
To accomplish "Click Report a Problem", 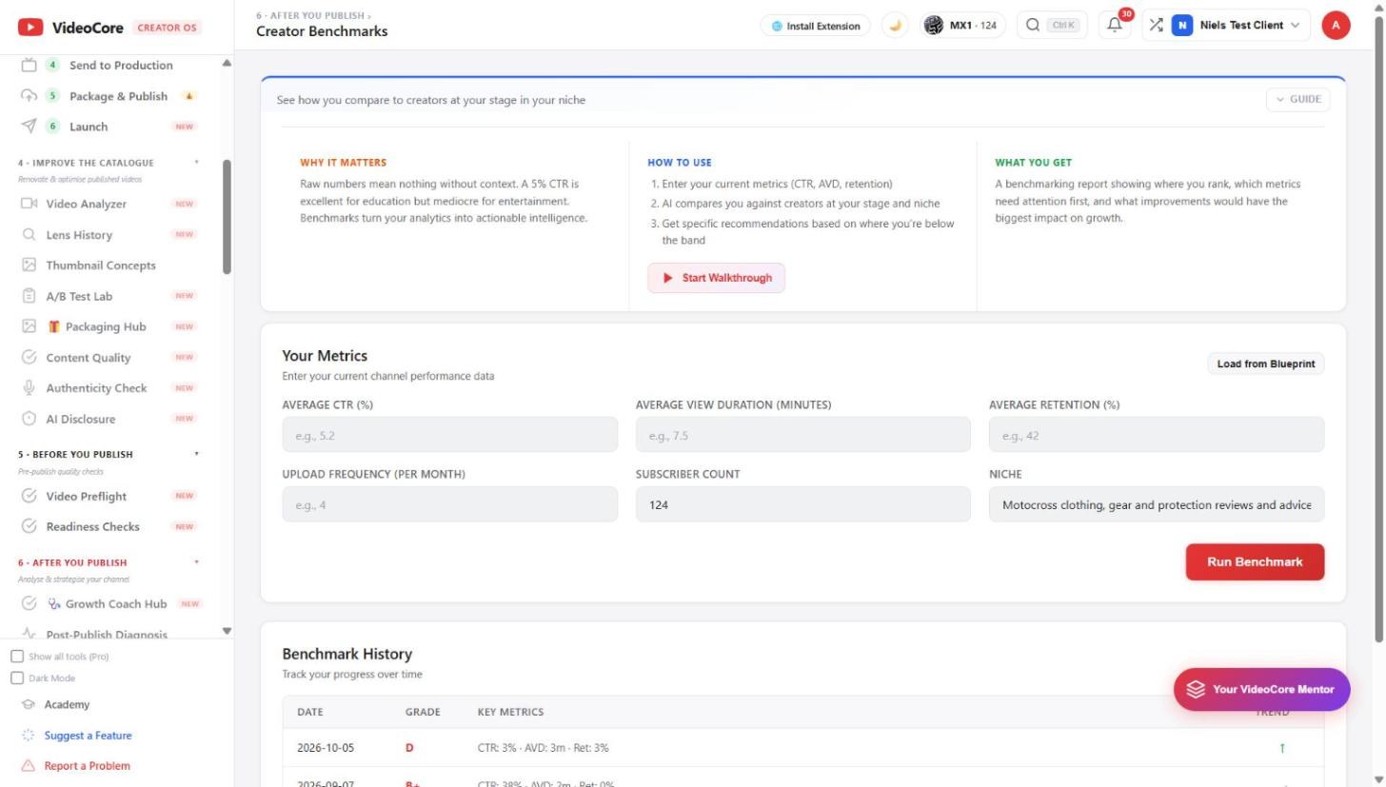I will click(87, 766).
